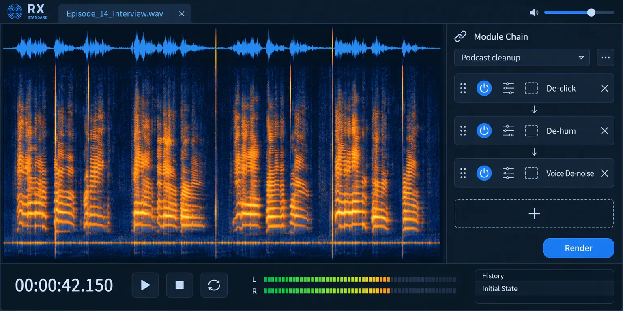The height and width of the screenshot is (311, 623).
Task: Toggle the Voice De-noise module power
Action: click(x=484, y=173)
